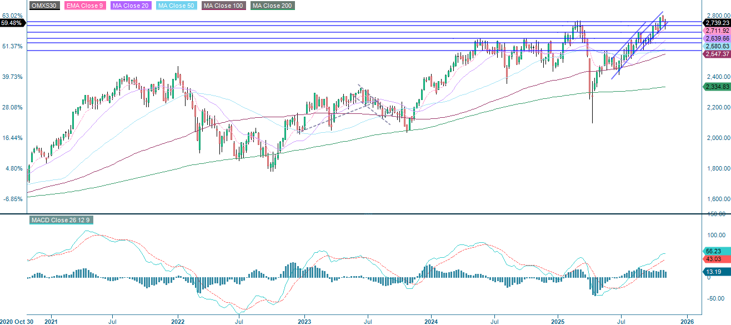
Task: Click the 39.73% left axis label
Action: 12,77
